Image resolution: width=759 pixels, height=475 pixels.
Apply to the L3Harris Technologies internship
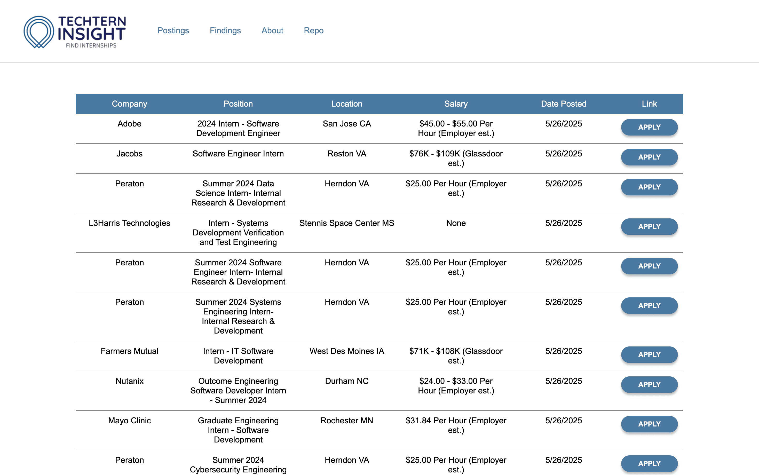coord(649,226)
